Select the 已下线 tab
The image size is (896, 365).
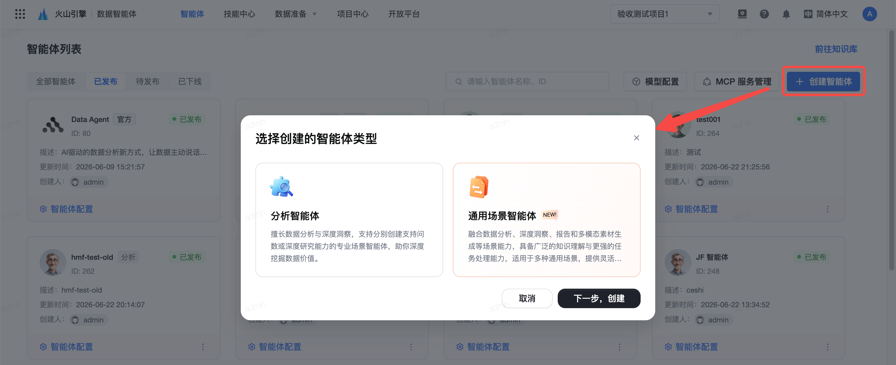click(x=190, y=81)
